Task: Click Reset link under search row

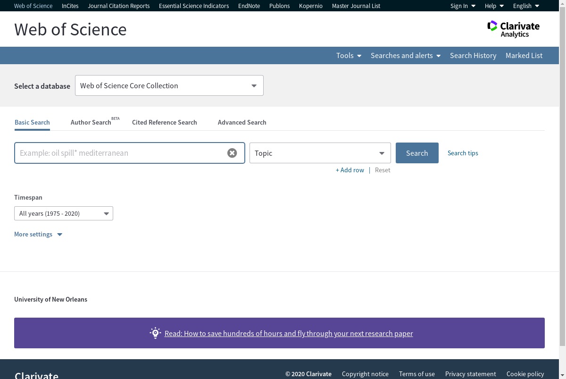Action: tap(383, 170)
